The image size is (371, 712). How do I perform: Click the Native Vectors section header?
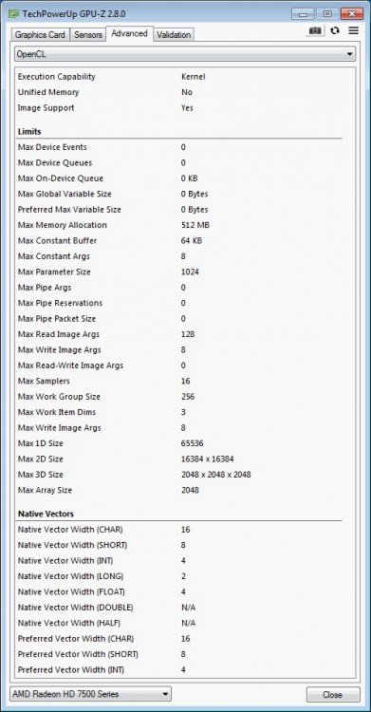tap(46, 514)
